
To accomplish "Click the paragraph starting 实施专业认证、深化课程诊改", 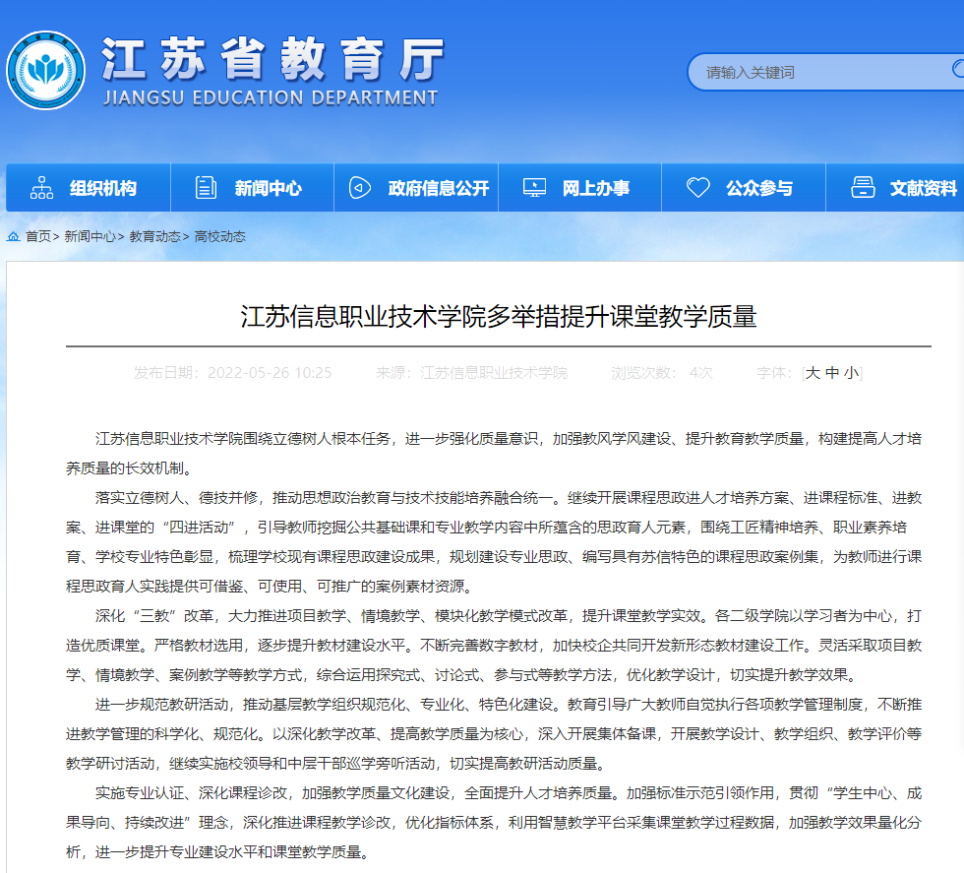I will 494,823.
